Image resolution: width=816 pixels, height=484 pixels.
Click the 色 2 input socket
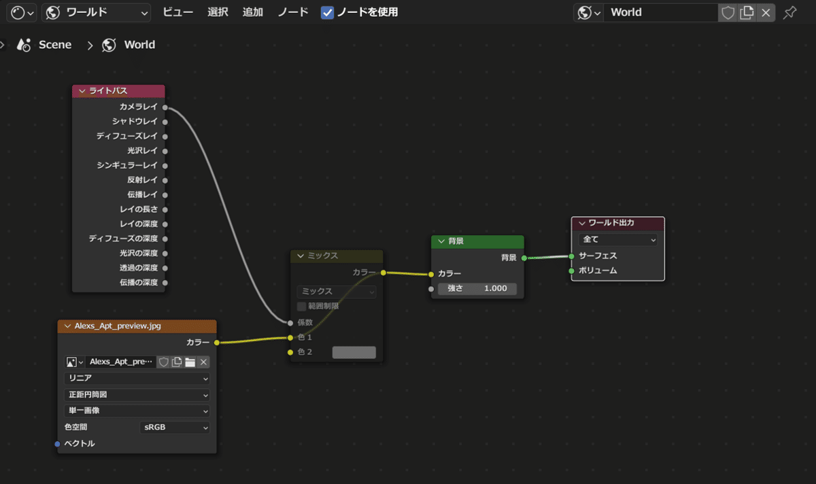(x=290, y=352)
